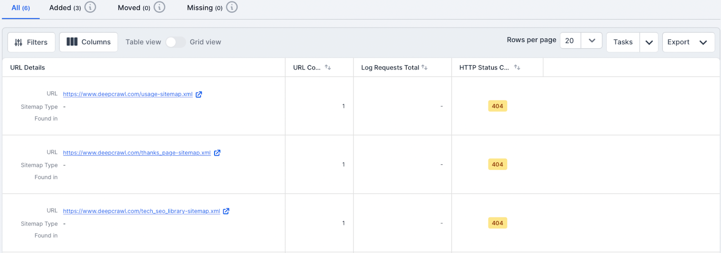Click the Columns button
This screenshot has width=721, height=253.
click(x=89, y=42)
